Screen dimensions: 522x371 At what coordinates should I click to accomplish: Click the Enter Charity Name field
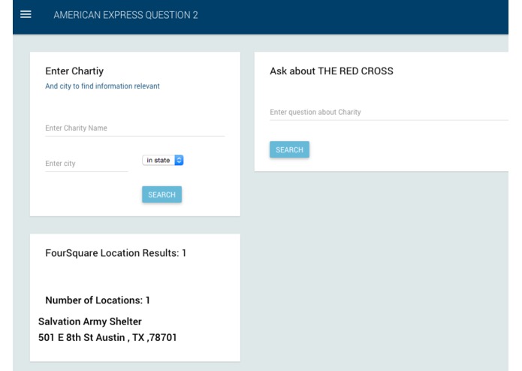135,128
